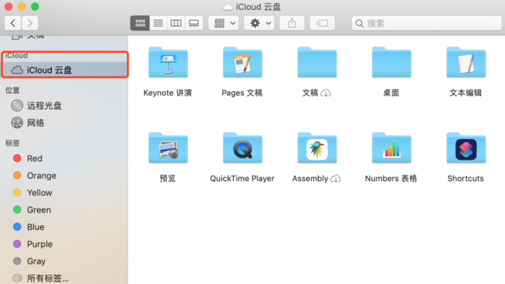
Task: Click the Yellow tag color dot
Action: coord(17,193)
